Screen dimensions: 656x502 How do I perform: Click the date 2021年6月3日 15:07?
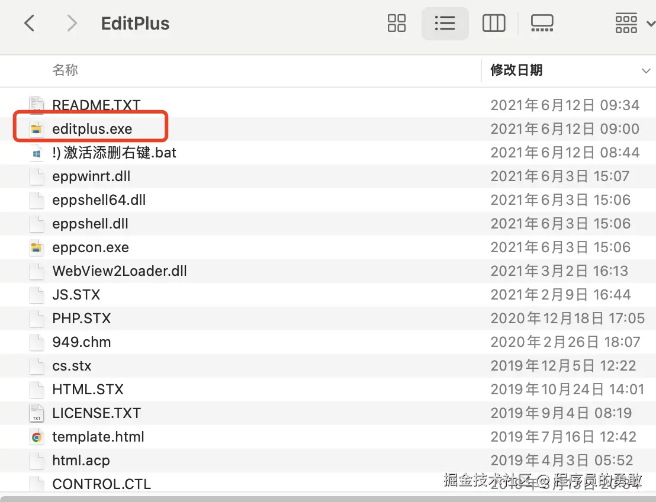[559, 176]
